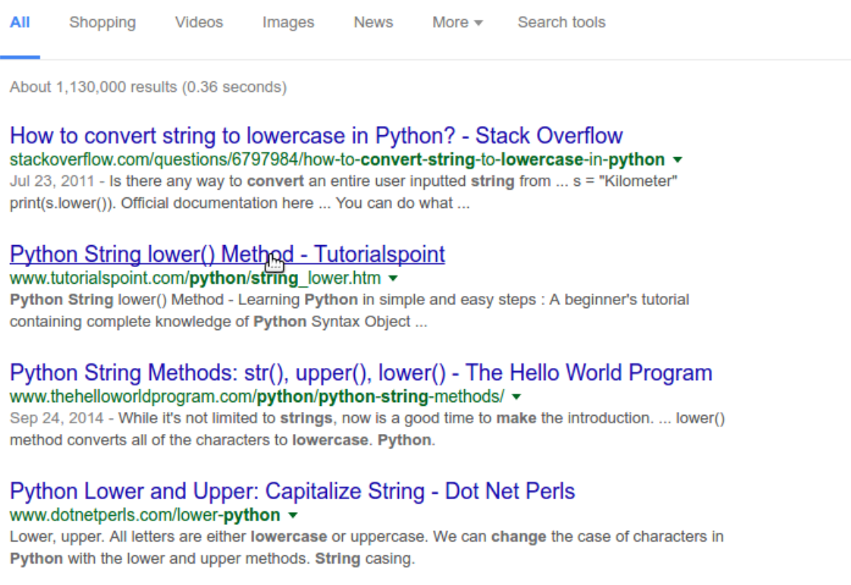Click the results count text line
The height and width of the screenshot is (585, 851).
pyautogui.click(x=149, y=86)
